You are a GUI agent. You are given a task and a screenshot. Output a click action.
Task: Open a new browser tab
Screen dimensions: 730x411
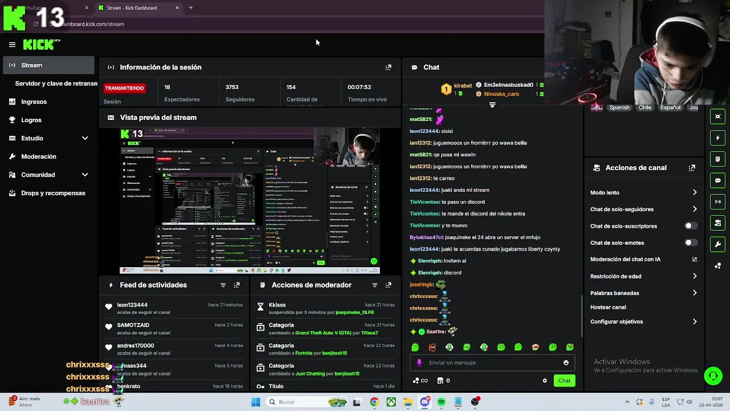[x=190, y=8]
